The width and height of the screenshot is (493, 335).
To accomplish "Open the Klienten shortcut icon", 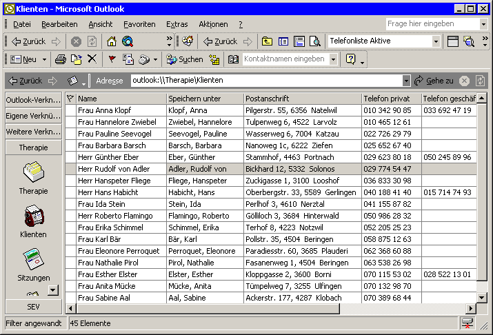I will [33, 216].
